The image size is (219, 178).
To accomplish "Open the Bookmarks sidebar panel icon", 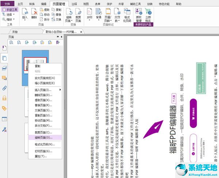I will (4, 48).
